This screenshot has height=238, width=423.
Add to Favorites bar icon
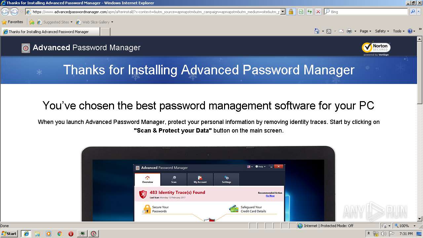click(x=32, y=22)
